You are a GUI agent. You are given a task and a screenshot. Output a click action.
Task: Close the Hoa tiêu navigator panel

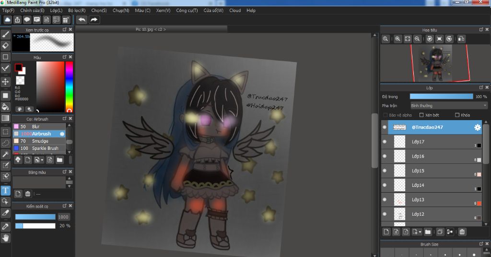point(487,29)
